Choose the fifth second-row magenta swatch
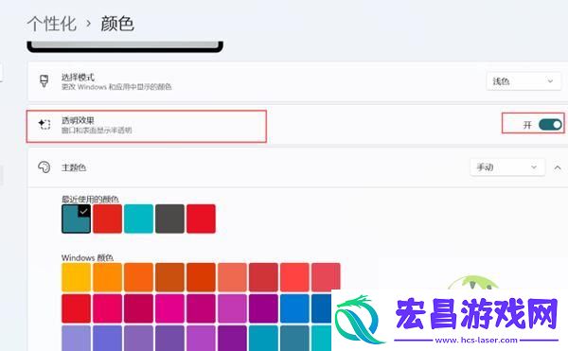This screenshot has height=351, width=568. (x=201, y=308)
